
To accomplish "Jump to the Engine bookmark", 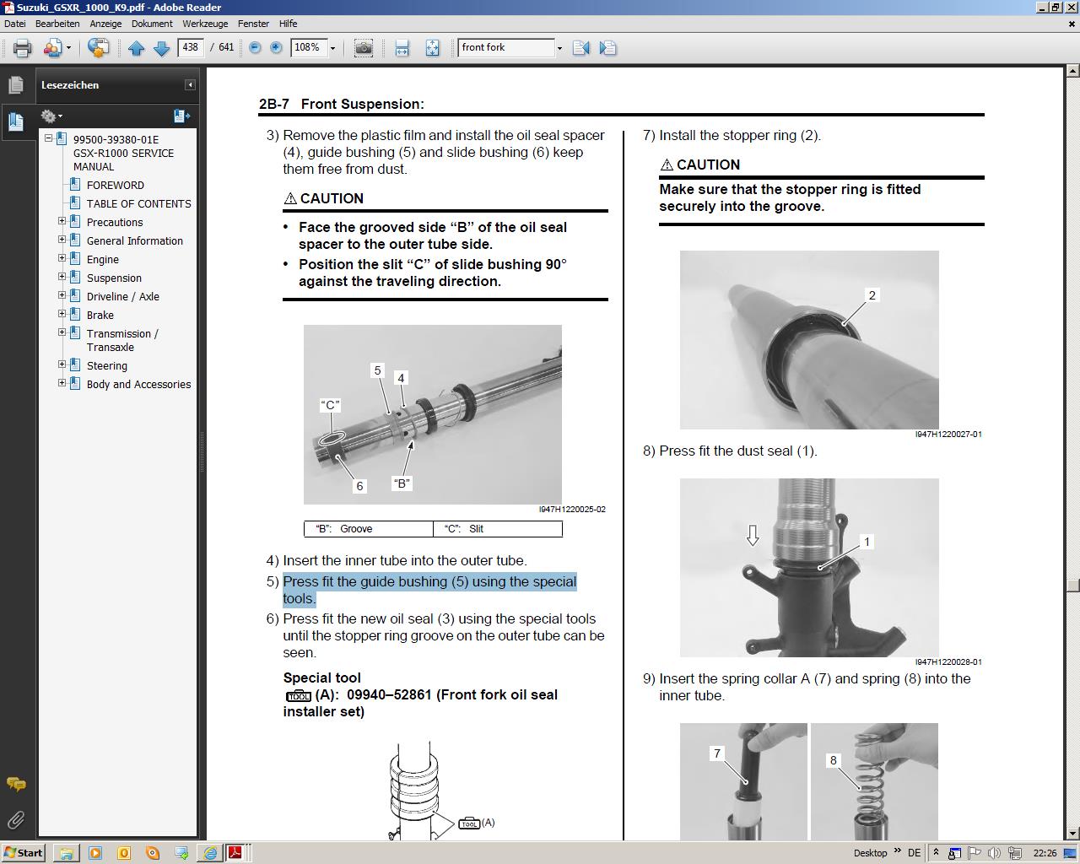I will click(102, 259).
